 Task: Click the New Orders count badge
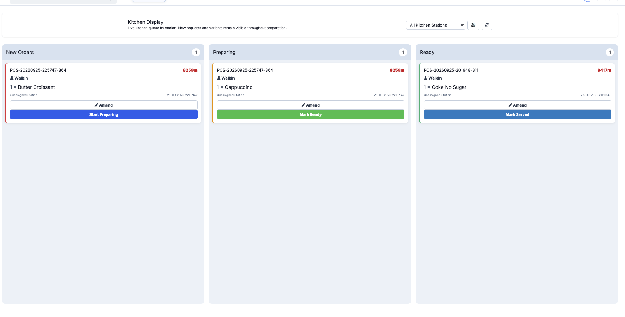[x=196, y=52]
